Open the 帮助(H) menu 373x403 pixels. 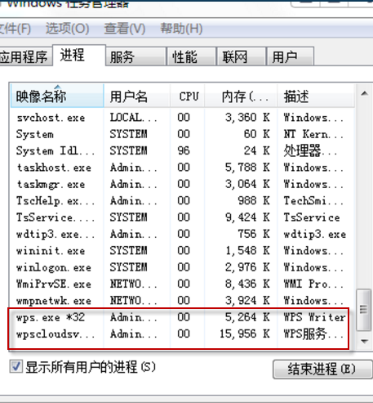[x=181, y=28]
